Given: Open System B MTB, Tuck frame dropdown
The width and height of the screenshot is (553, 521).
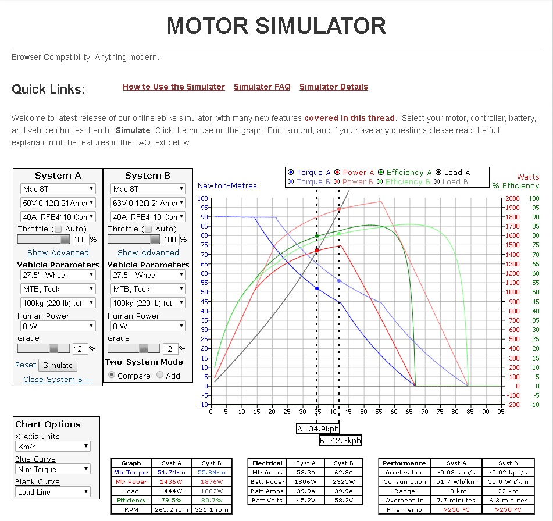Looking at the screenshot, I should point(148,289).
